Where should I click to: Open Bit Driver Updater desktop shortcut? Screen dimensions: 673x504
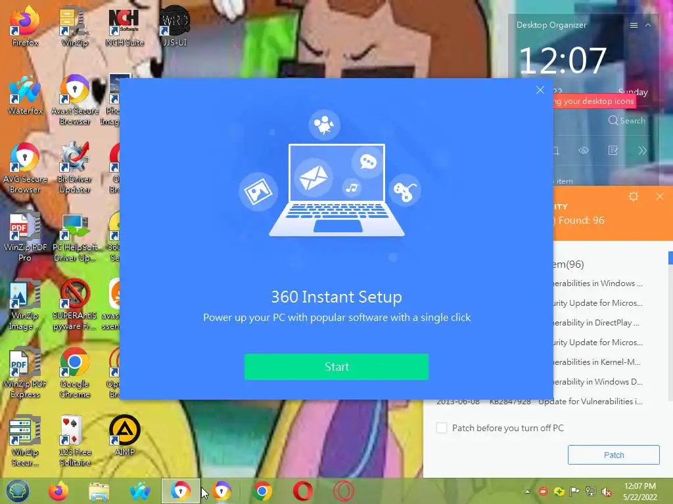[x=75, y=168]
